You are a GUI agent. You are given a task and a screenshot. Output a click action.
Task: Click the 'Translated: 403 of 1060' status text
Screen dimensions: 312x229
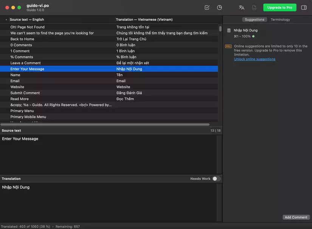25,226
